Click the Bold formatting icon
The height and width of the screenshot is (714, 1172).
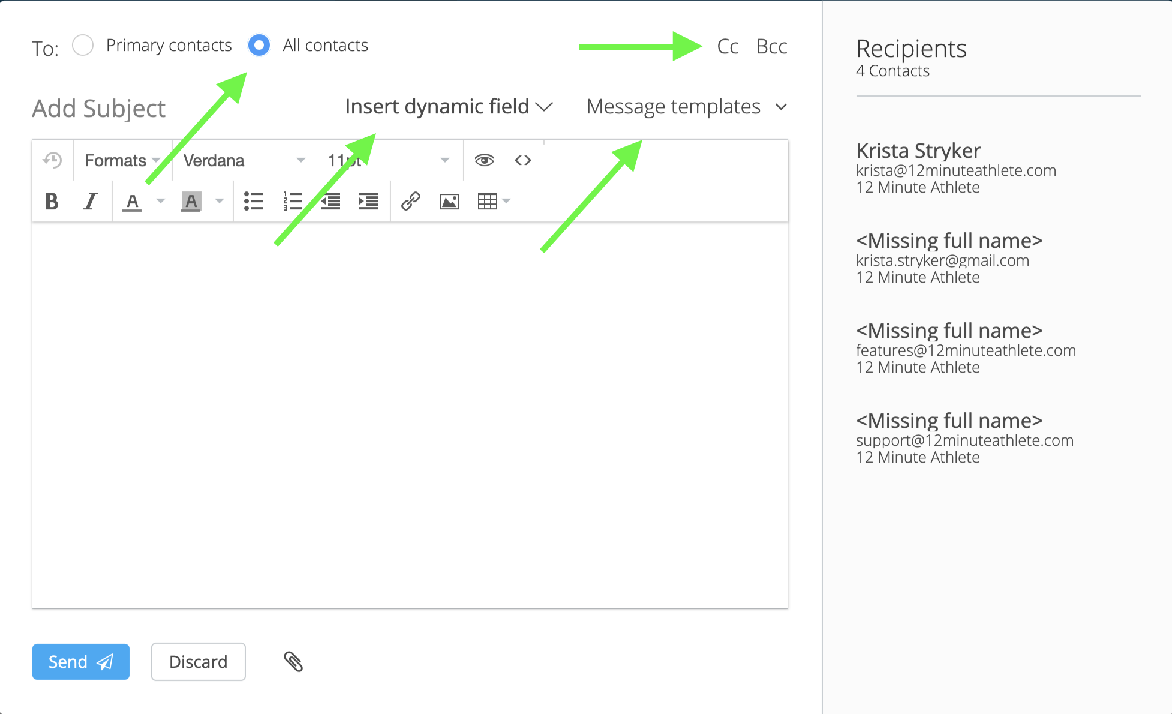[x=52, y=202]
